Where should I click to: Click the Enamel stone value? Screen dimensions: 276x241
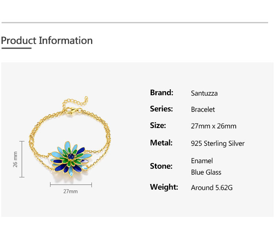[202, 161]
